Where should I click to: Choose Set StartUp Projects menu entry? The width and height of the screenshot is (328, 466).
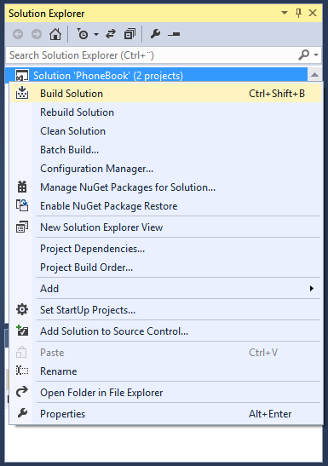[166, 310]
